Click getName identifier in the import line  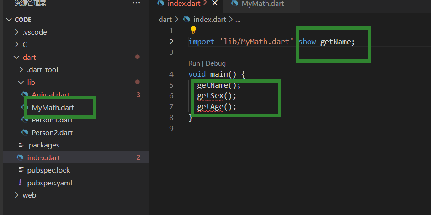[335, 42]
